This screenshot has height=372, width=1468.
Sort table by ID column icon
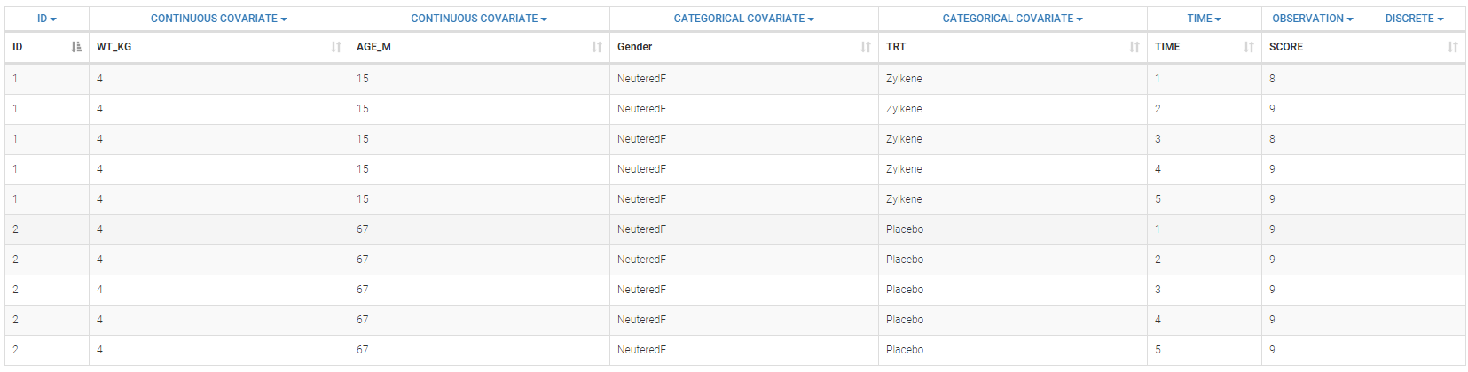76,47
